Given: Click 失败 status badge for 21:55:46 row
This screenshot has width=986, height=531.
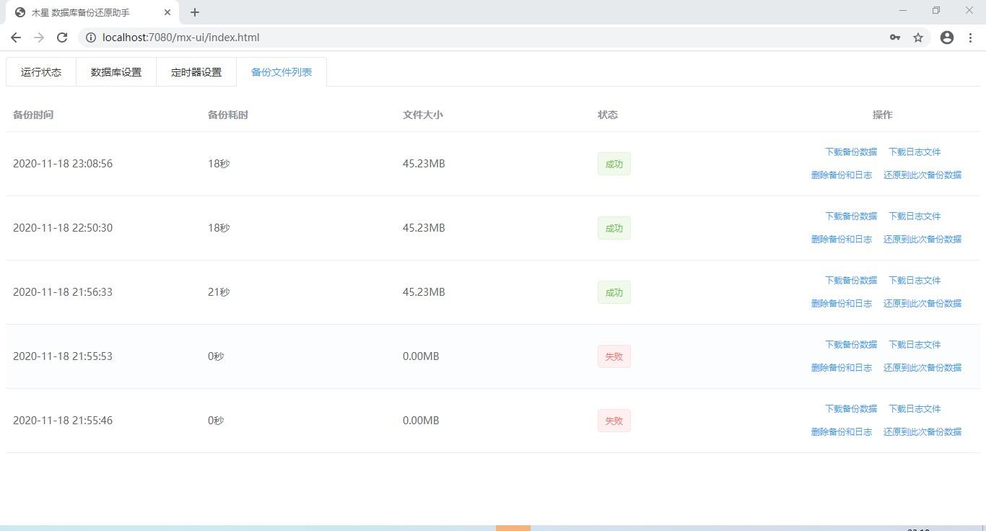Looking at the screenshot, I should 614,421.
